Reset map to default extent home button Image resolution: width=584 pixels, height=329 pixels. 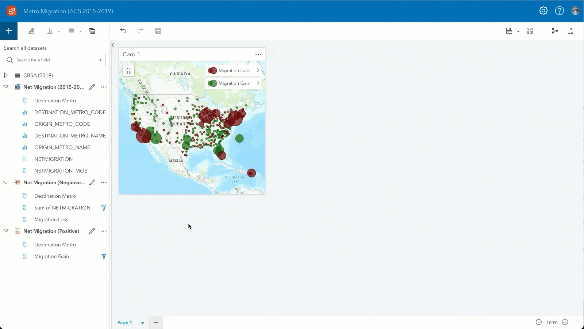point(128,71)
